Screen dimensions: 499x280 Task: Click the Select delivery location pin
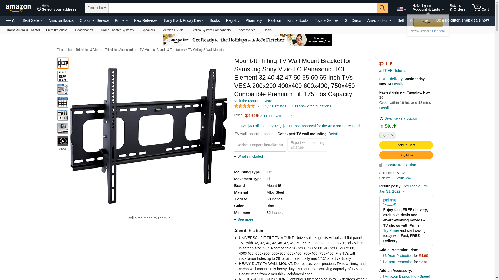[381, 118]
